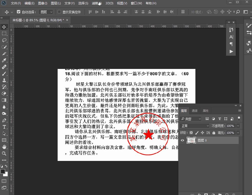Toggle the 自动选择 checkbox
252x195 pixels.
click(x=19, y=12)
